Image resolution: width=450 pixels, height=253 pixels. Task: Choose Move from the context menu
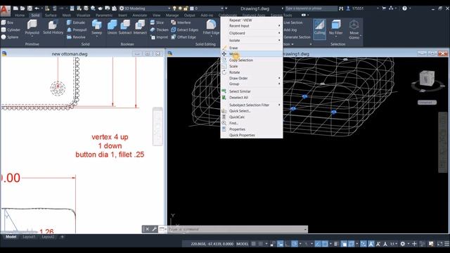click(252, 54)
